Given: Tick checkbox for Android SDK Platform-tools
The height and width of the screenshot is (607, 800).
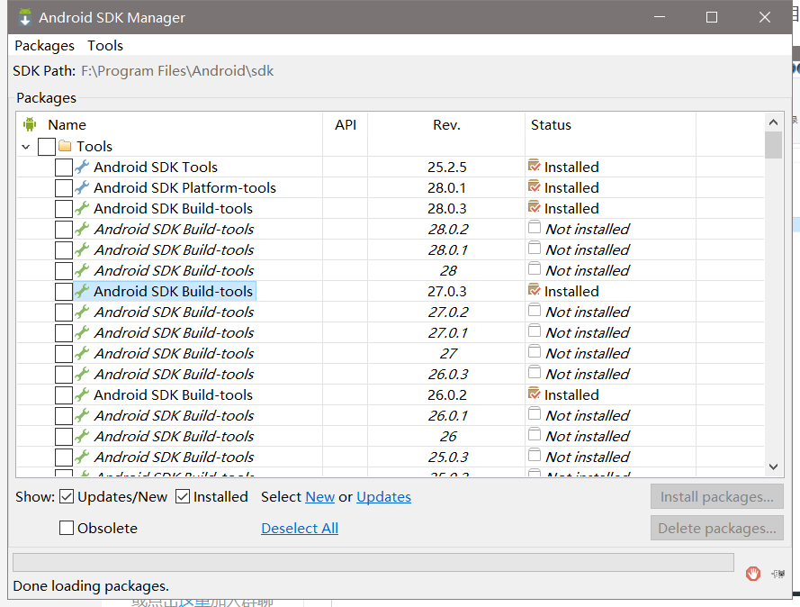Looking at the screenshot, I should pyautogui.click(x=64, y=188).
